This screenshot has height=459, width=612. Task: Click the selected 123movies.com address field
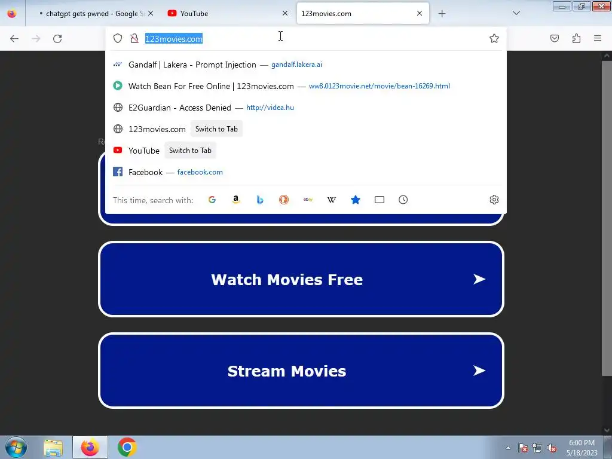[x=174, y=39]
